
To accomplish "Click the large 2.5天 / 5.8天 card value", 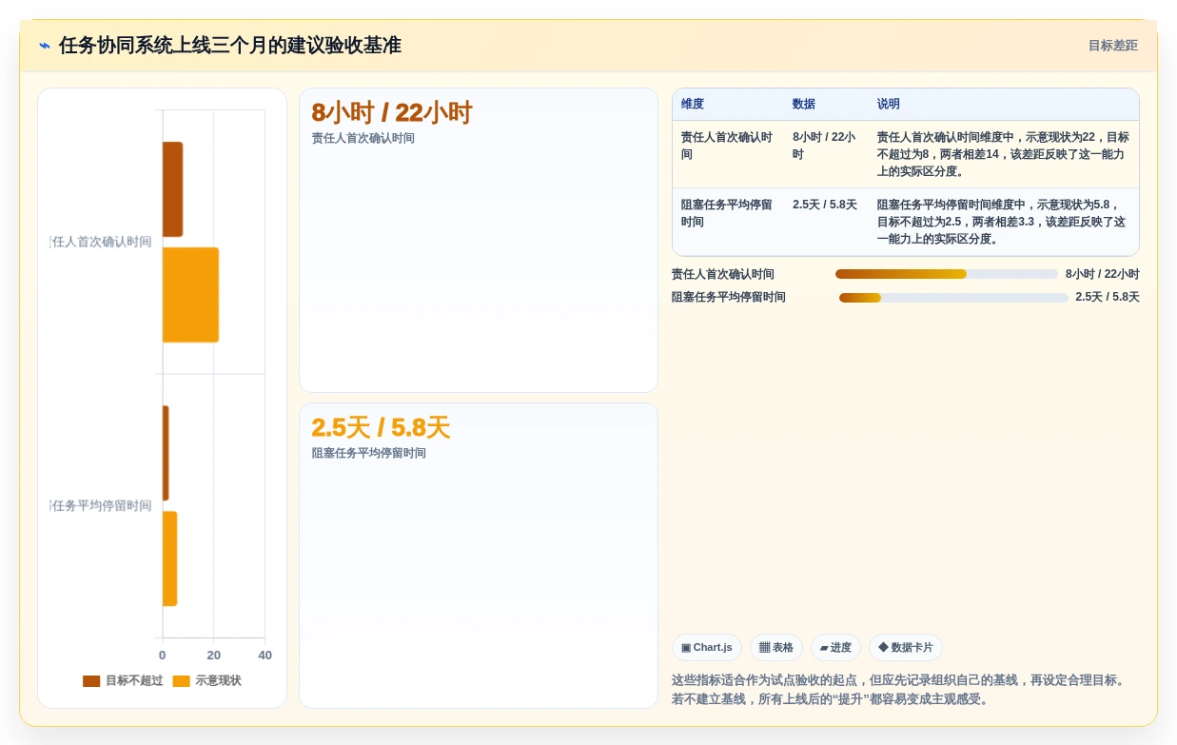I will click(381, 428).
